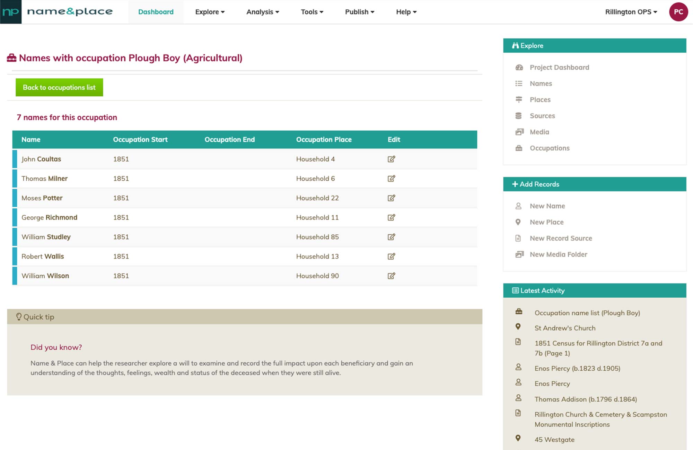
Task: Open the PC user avatar menu
Action: [678, 12]
